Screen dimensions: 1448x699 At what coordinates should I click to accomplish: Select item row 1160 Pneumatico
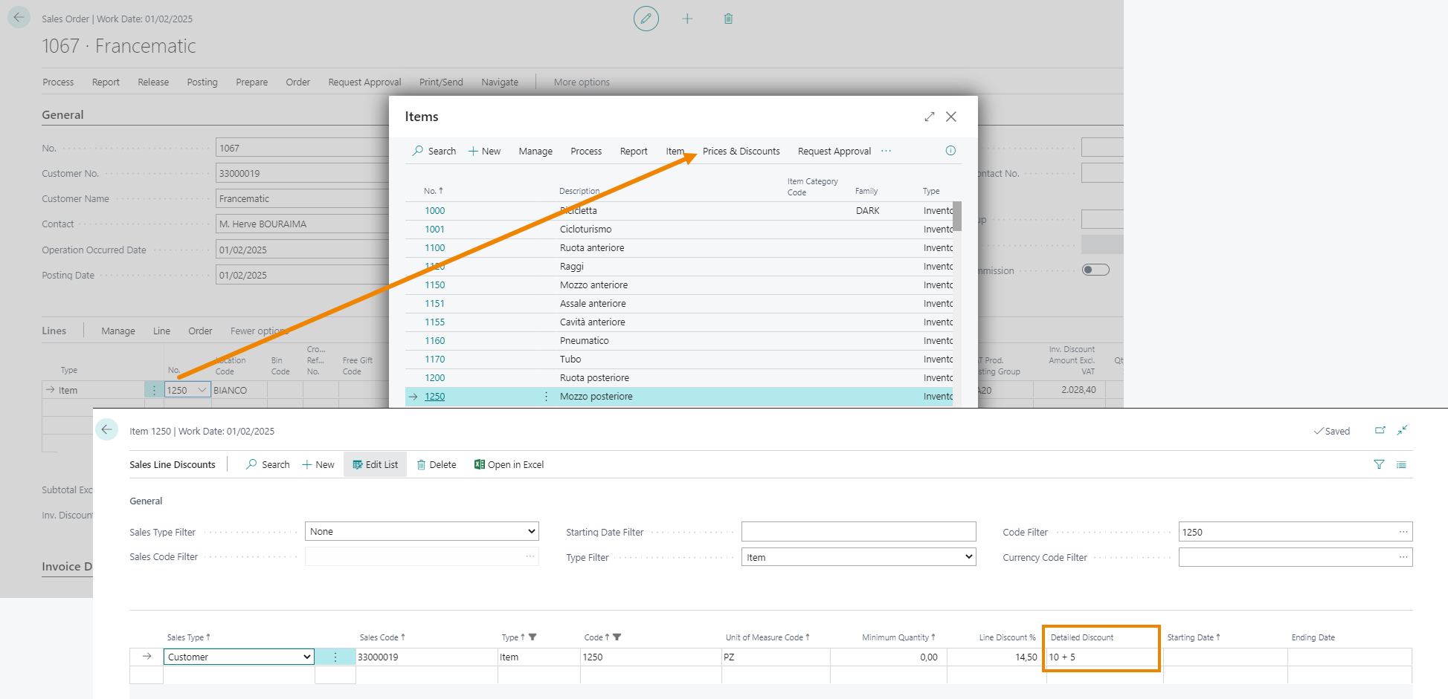679,341
